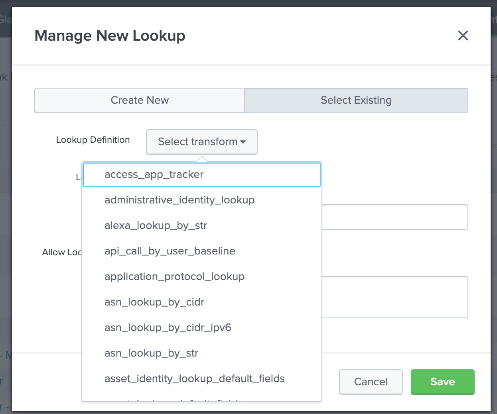Pick asn_lookup_by_cidr_ipv6 from list
The width and height of the screenshot is (497, 414).
pyautogui.click(x=202, y=327)
